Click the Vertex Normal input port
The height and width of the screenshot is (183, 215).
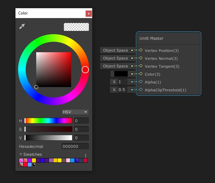click(x=141, y=58)
